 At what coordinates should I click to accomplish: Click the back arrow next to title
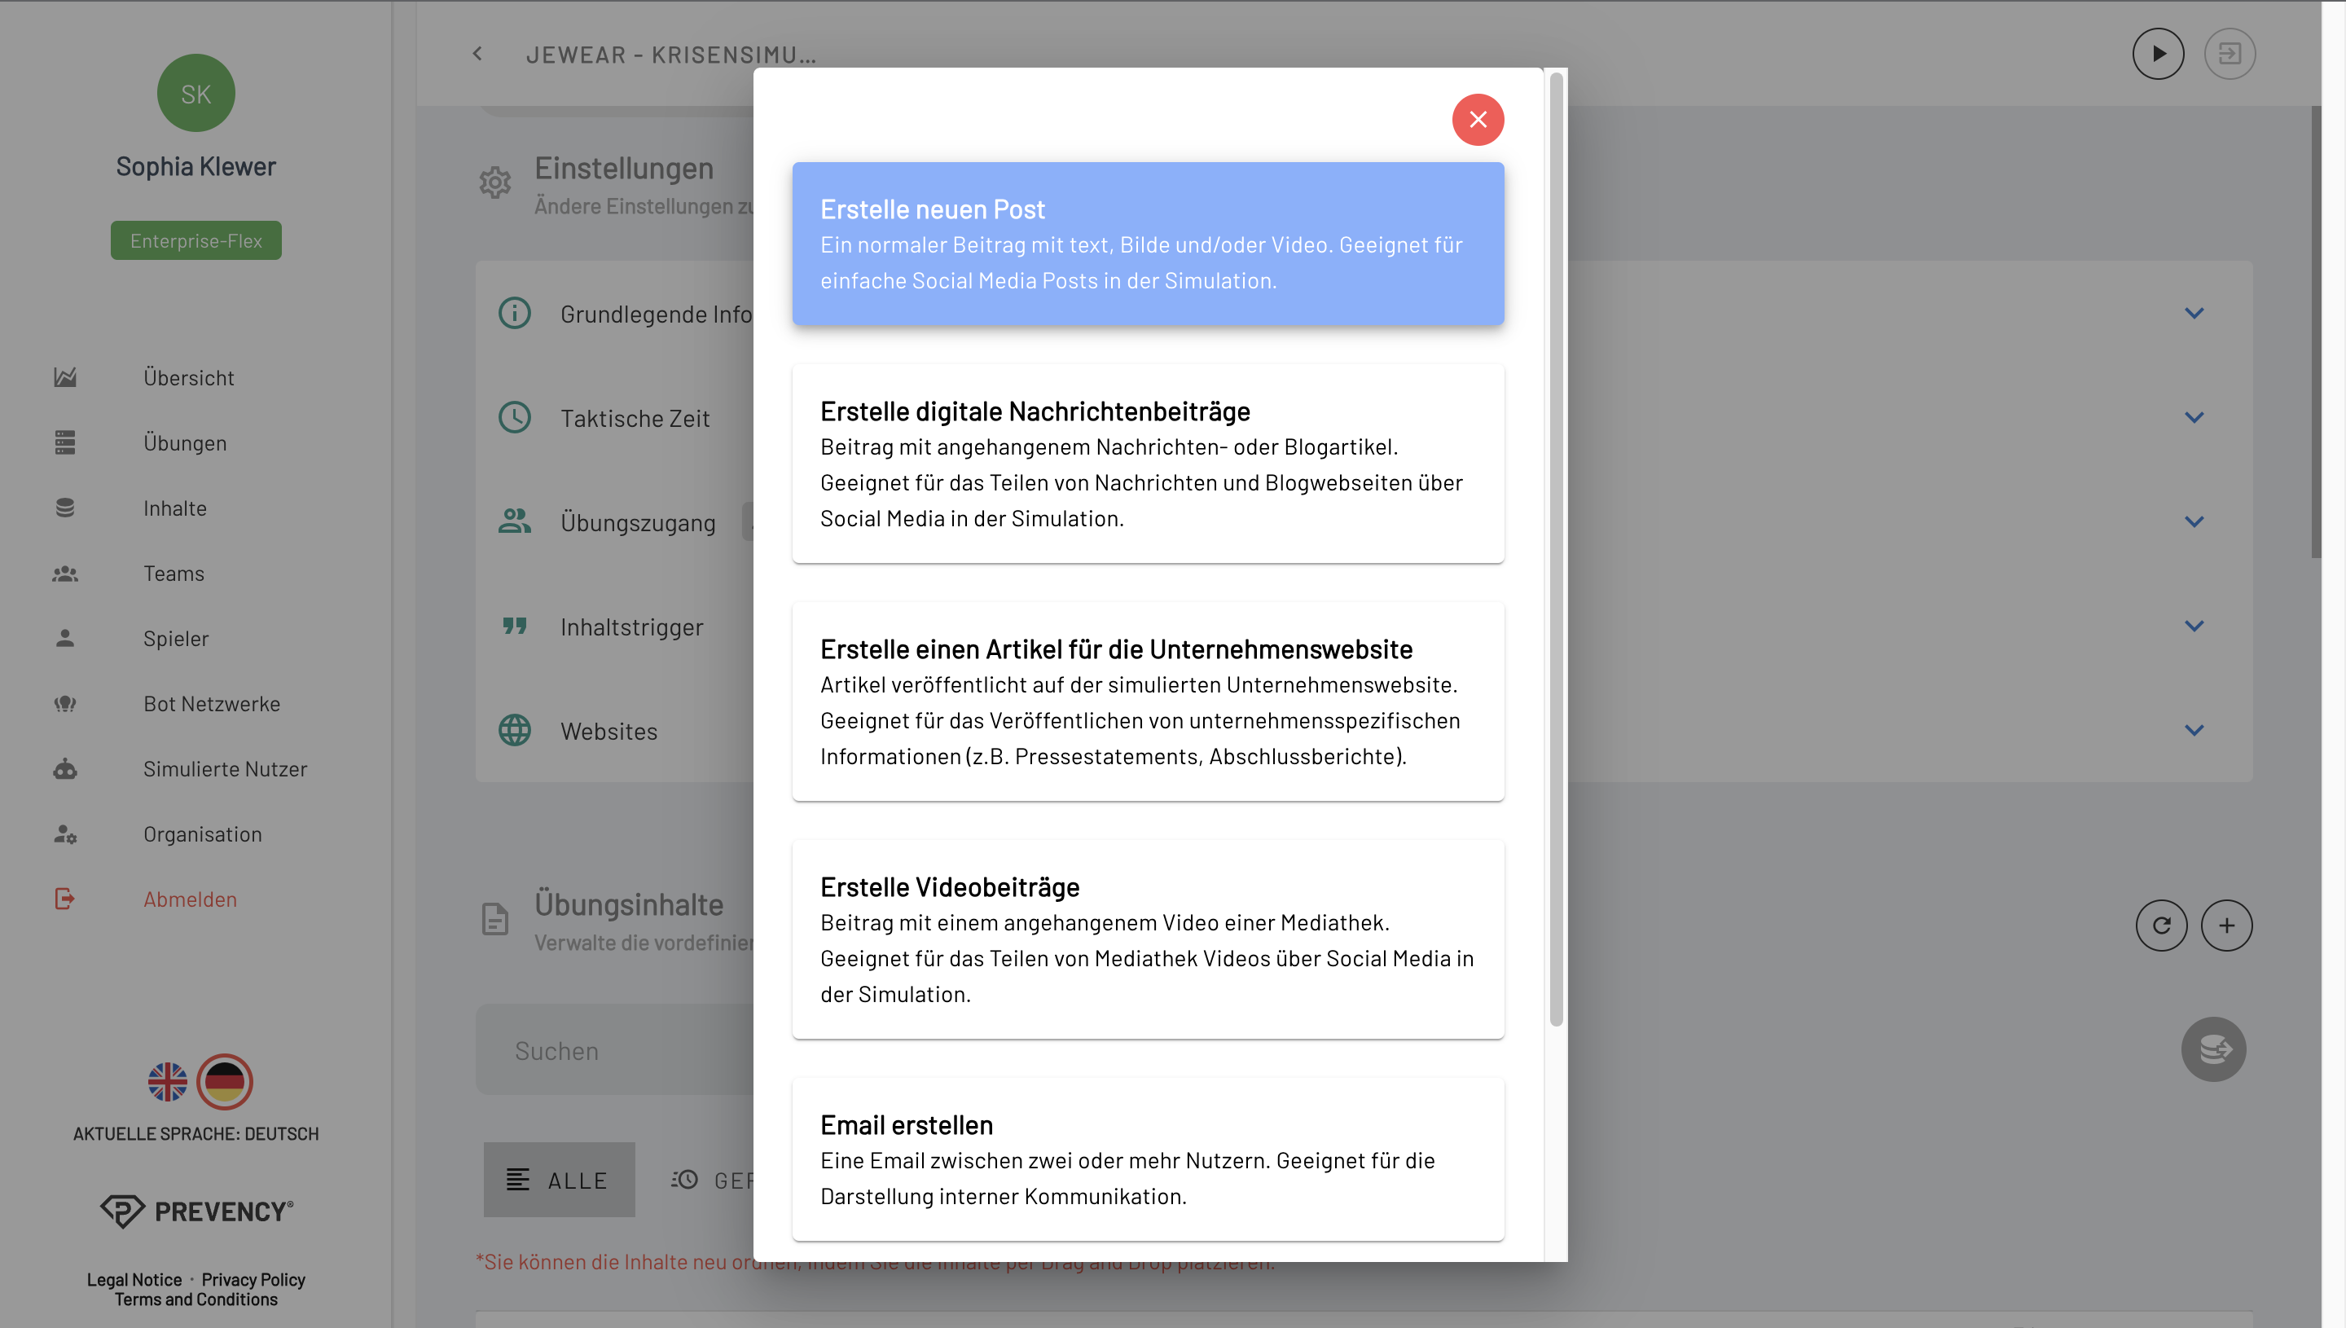point(477,54)
